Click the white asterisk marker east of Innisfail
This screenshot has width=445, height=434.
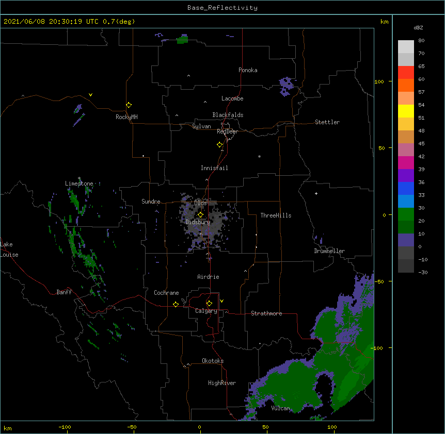259,156
